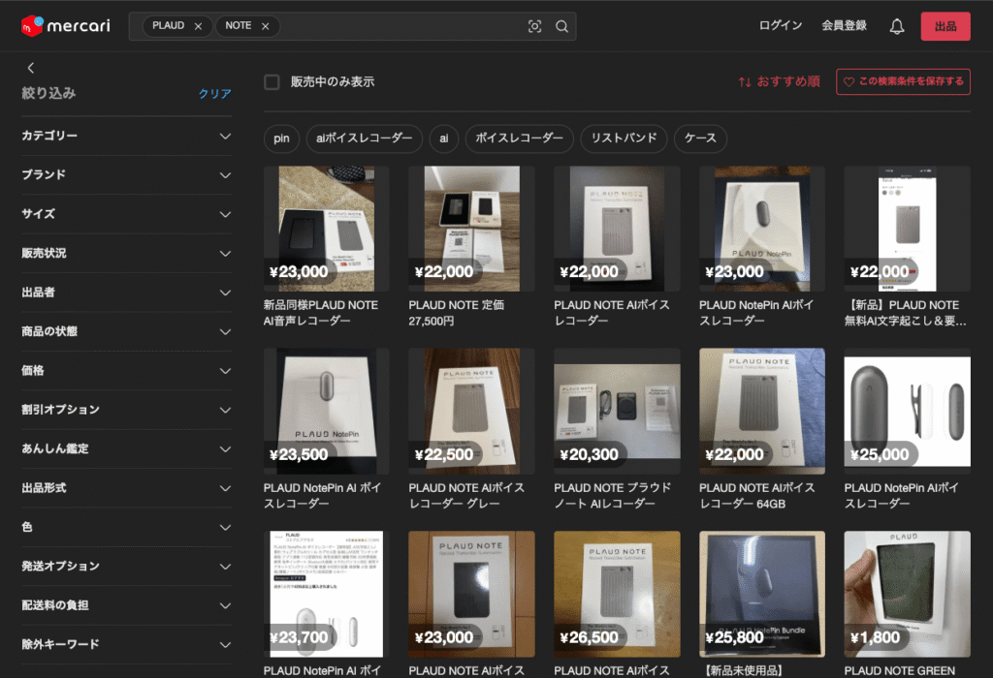993x678 pixels.
Task: Collapse filter panel with the back arrow
Action: [x=30, y=68]
